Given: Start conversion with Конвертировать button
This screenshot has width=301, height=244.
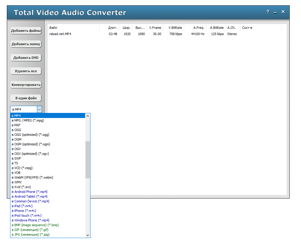Looking at the screenshot, I should 26,85.
